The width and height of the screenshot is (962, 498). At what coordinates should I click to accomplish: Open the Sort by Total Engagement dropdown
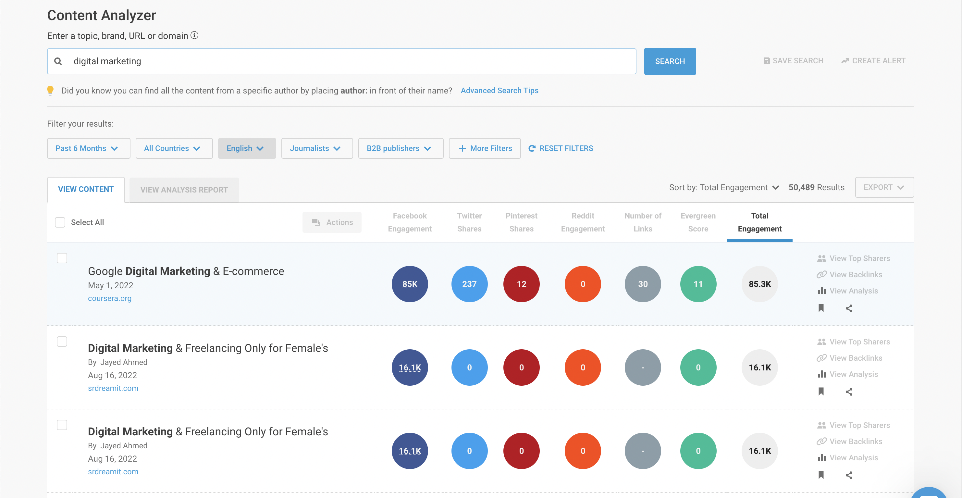tap(724, 188)
